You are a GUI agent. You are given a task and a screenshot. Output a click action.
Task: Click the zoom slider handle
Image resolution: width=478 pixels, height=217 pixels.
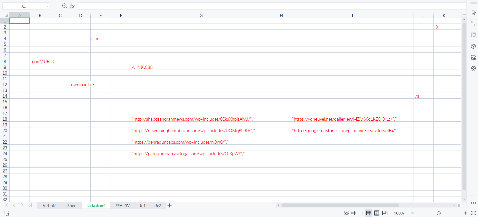point(438,213)
